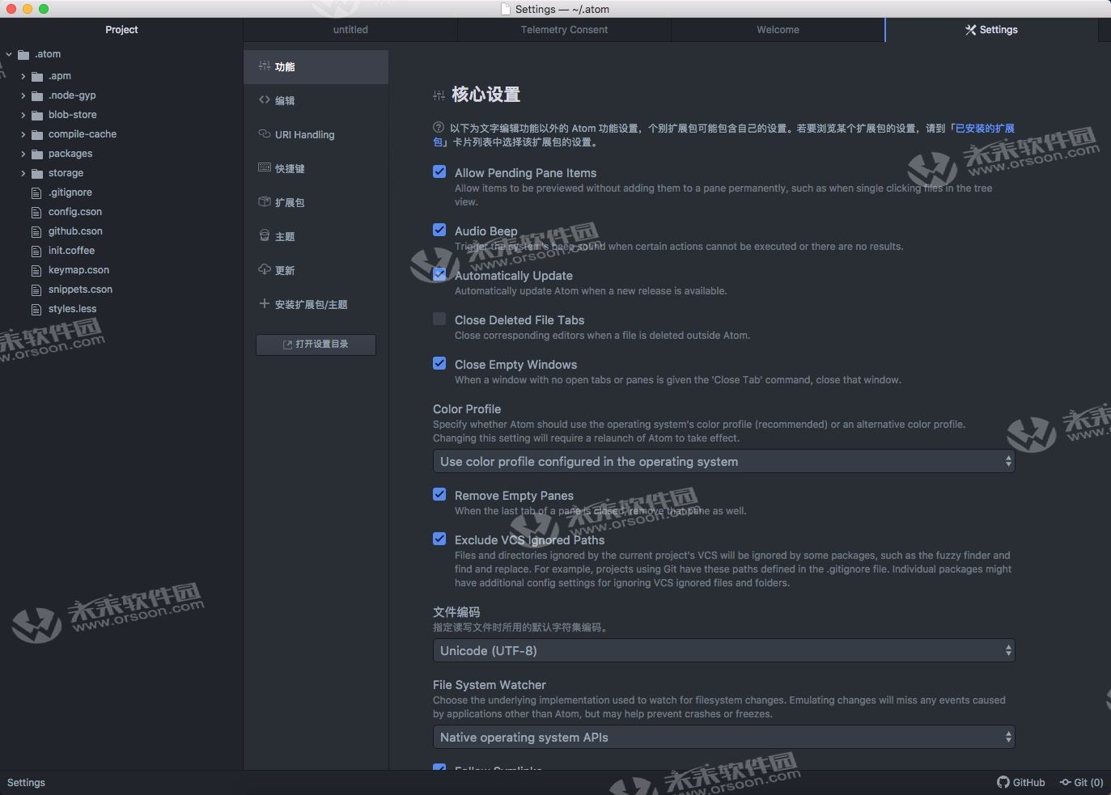The width and height of the screenshot is (1111, 795).
Task: Check for updates in the 更新 section
Action: point(283,270)
